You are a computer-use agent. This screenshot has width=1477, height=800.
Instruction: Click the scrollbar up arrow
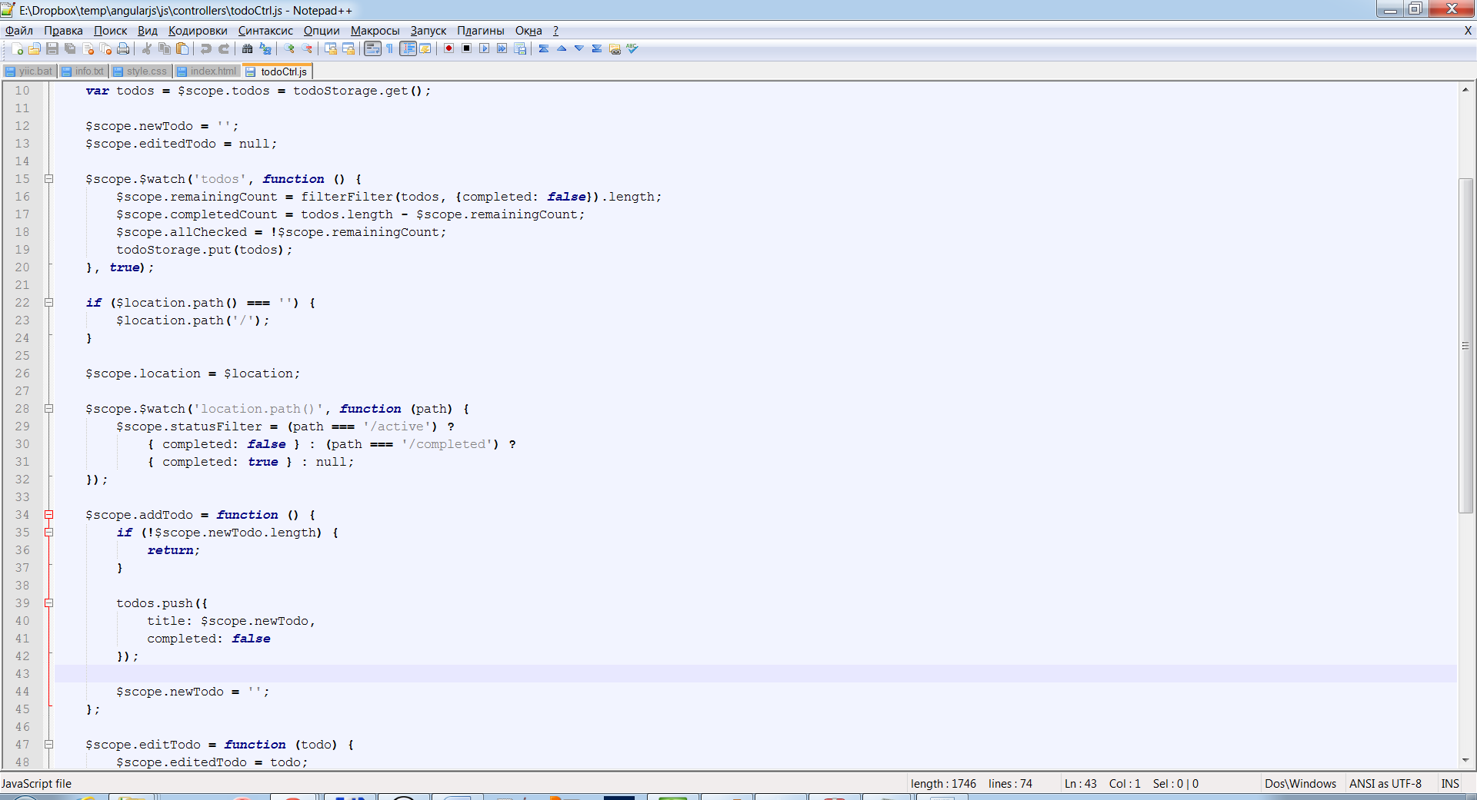(1465, 90)
